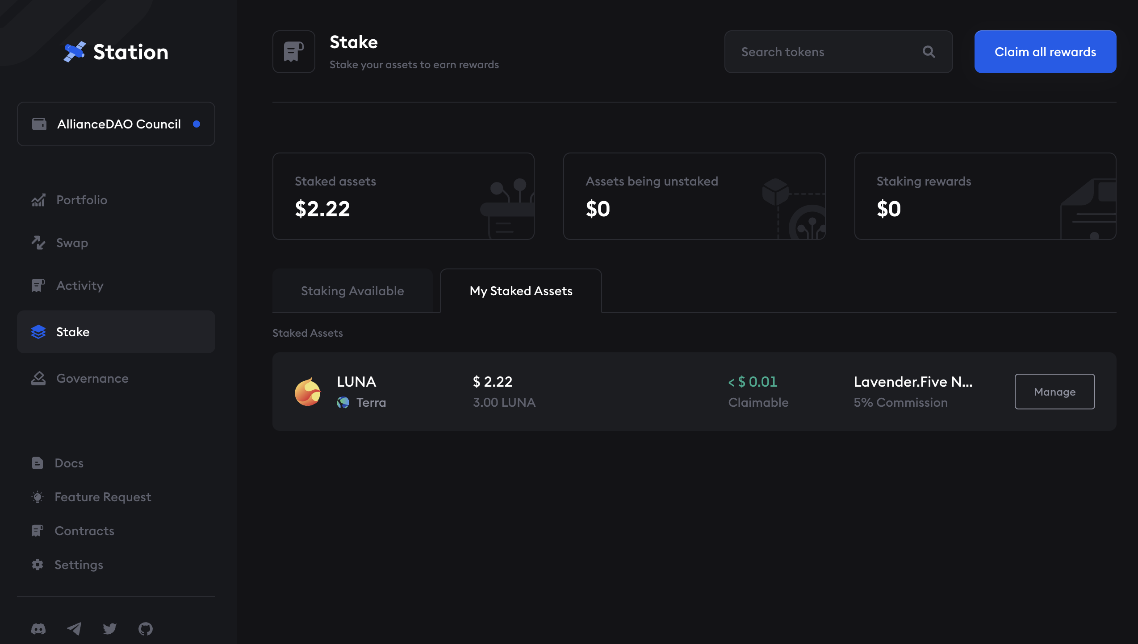The height and width of the screenshot is (644, 1138).
Task: Open the Telegram link icon
Action: (x=74, y=628)
